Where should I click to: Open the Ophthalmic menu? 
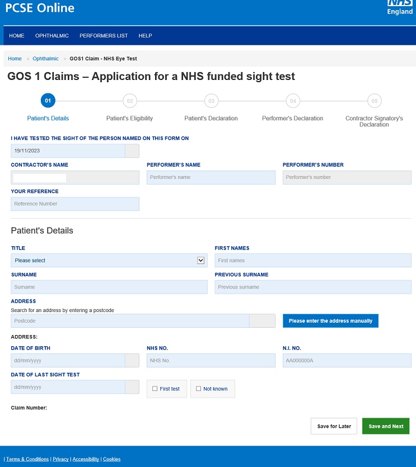click(52, 36)
